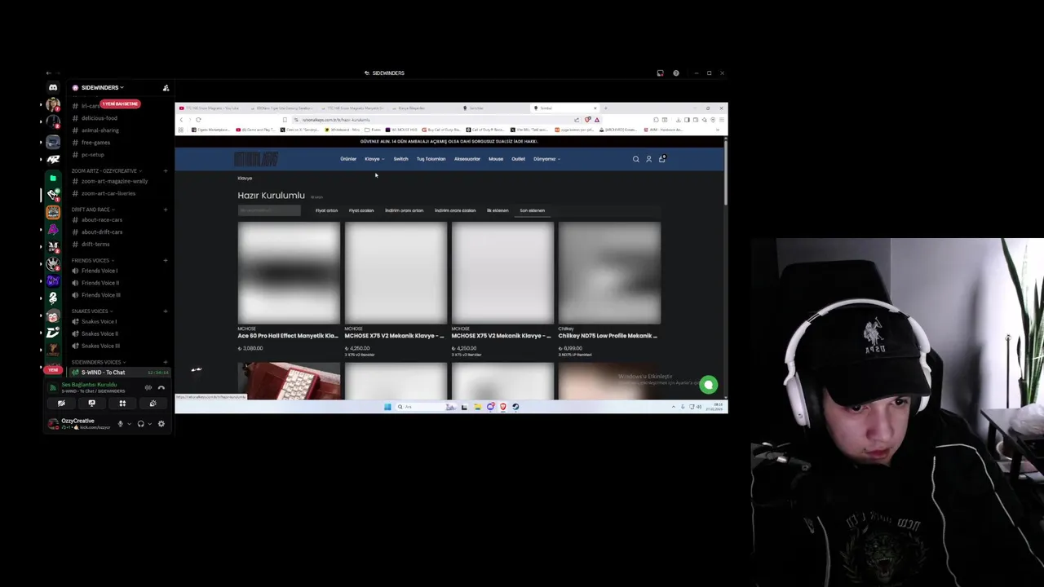This screenshot has width=1044, height=587.
Task: Sort products by İndirim oranı artan
Action: click(x=405, y=210)
